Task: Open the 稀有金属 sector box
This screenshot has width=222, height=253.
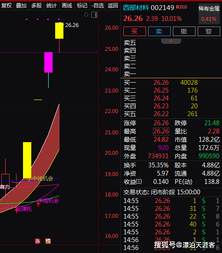Action: pyautogui.click(x=209, y=14)
